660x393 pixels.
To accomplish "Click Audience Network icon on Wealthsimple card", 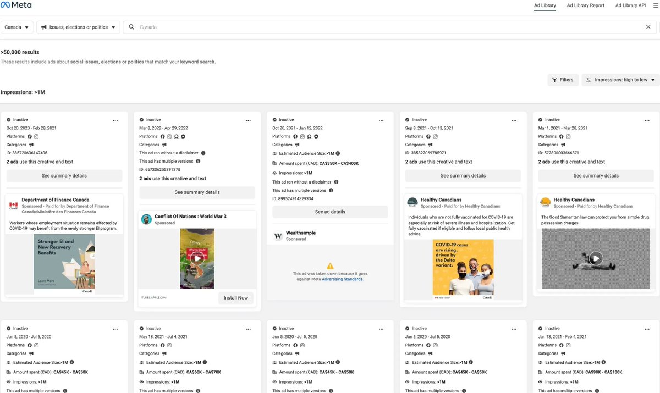I will pos(310,136).
